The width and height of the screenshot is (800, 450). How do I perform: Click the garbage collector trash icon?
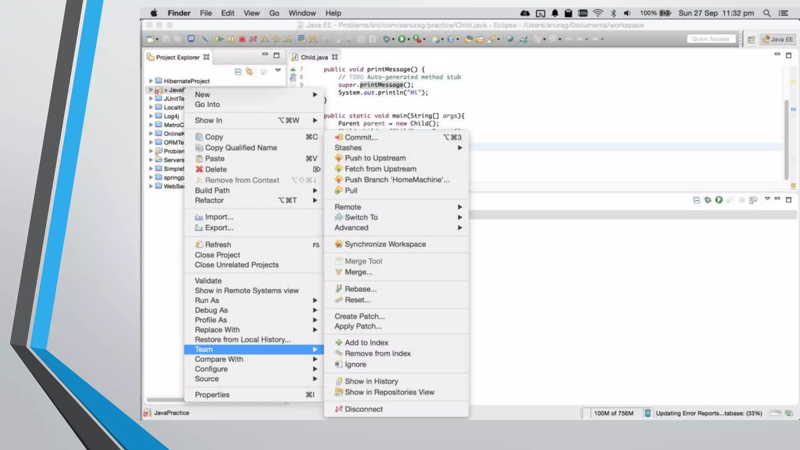click(647, 413)
